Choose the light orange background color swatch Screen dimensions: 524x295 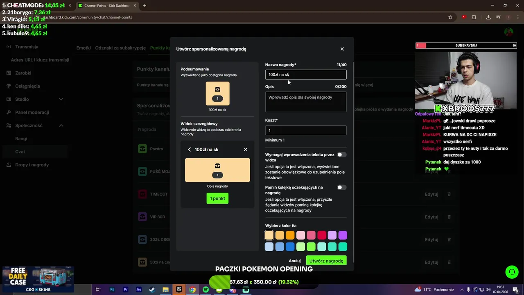point(280,235)
